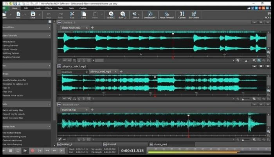Click the Load CD icon
The height and width of the screenshot is (157, 274).
[111, 14]
